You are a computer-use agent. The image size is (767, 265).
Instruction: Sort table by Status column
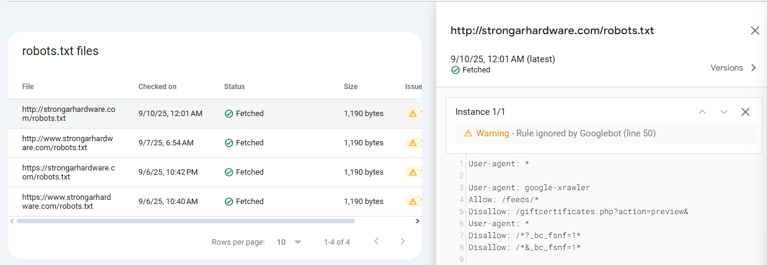tap(234, 87)
